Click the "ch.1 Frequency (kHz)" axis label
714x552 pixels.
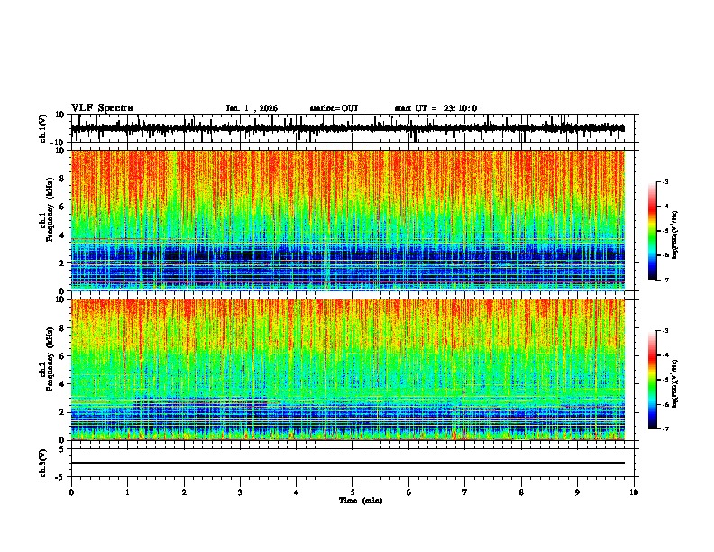[47, 209]
